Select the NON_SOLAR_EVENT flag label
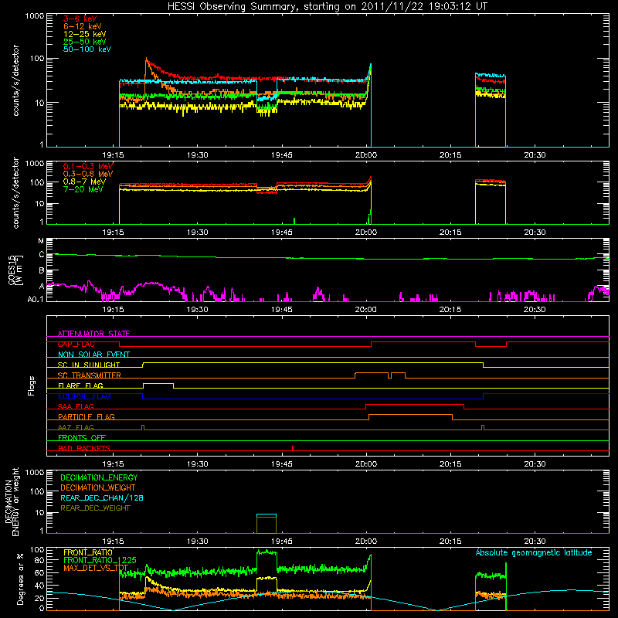Viewport: 618px width, 618px height. 93,355
